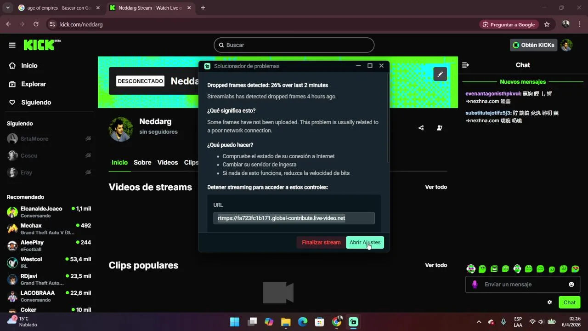Open the Windows Start menu
The width and height of the screenshot is (588, 331).
pyautogui.click(x=234, y=322)
